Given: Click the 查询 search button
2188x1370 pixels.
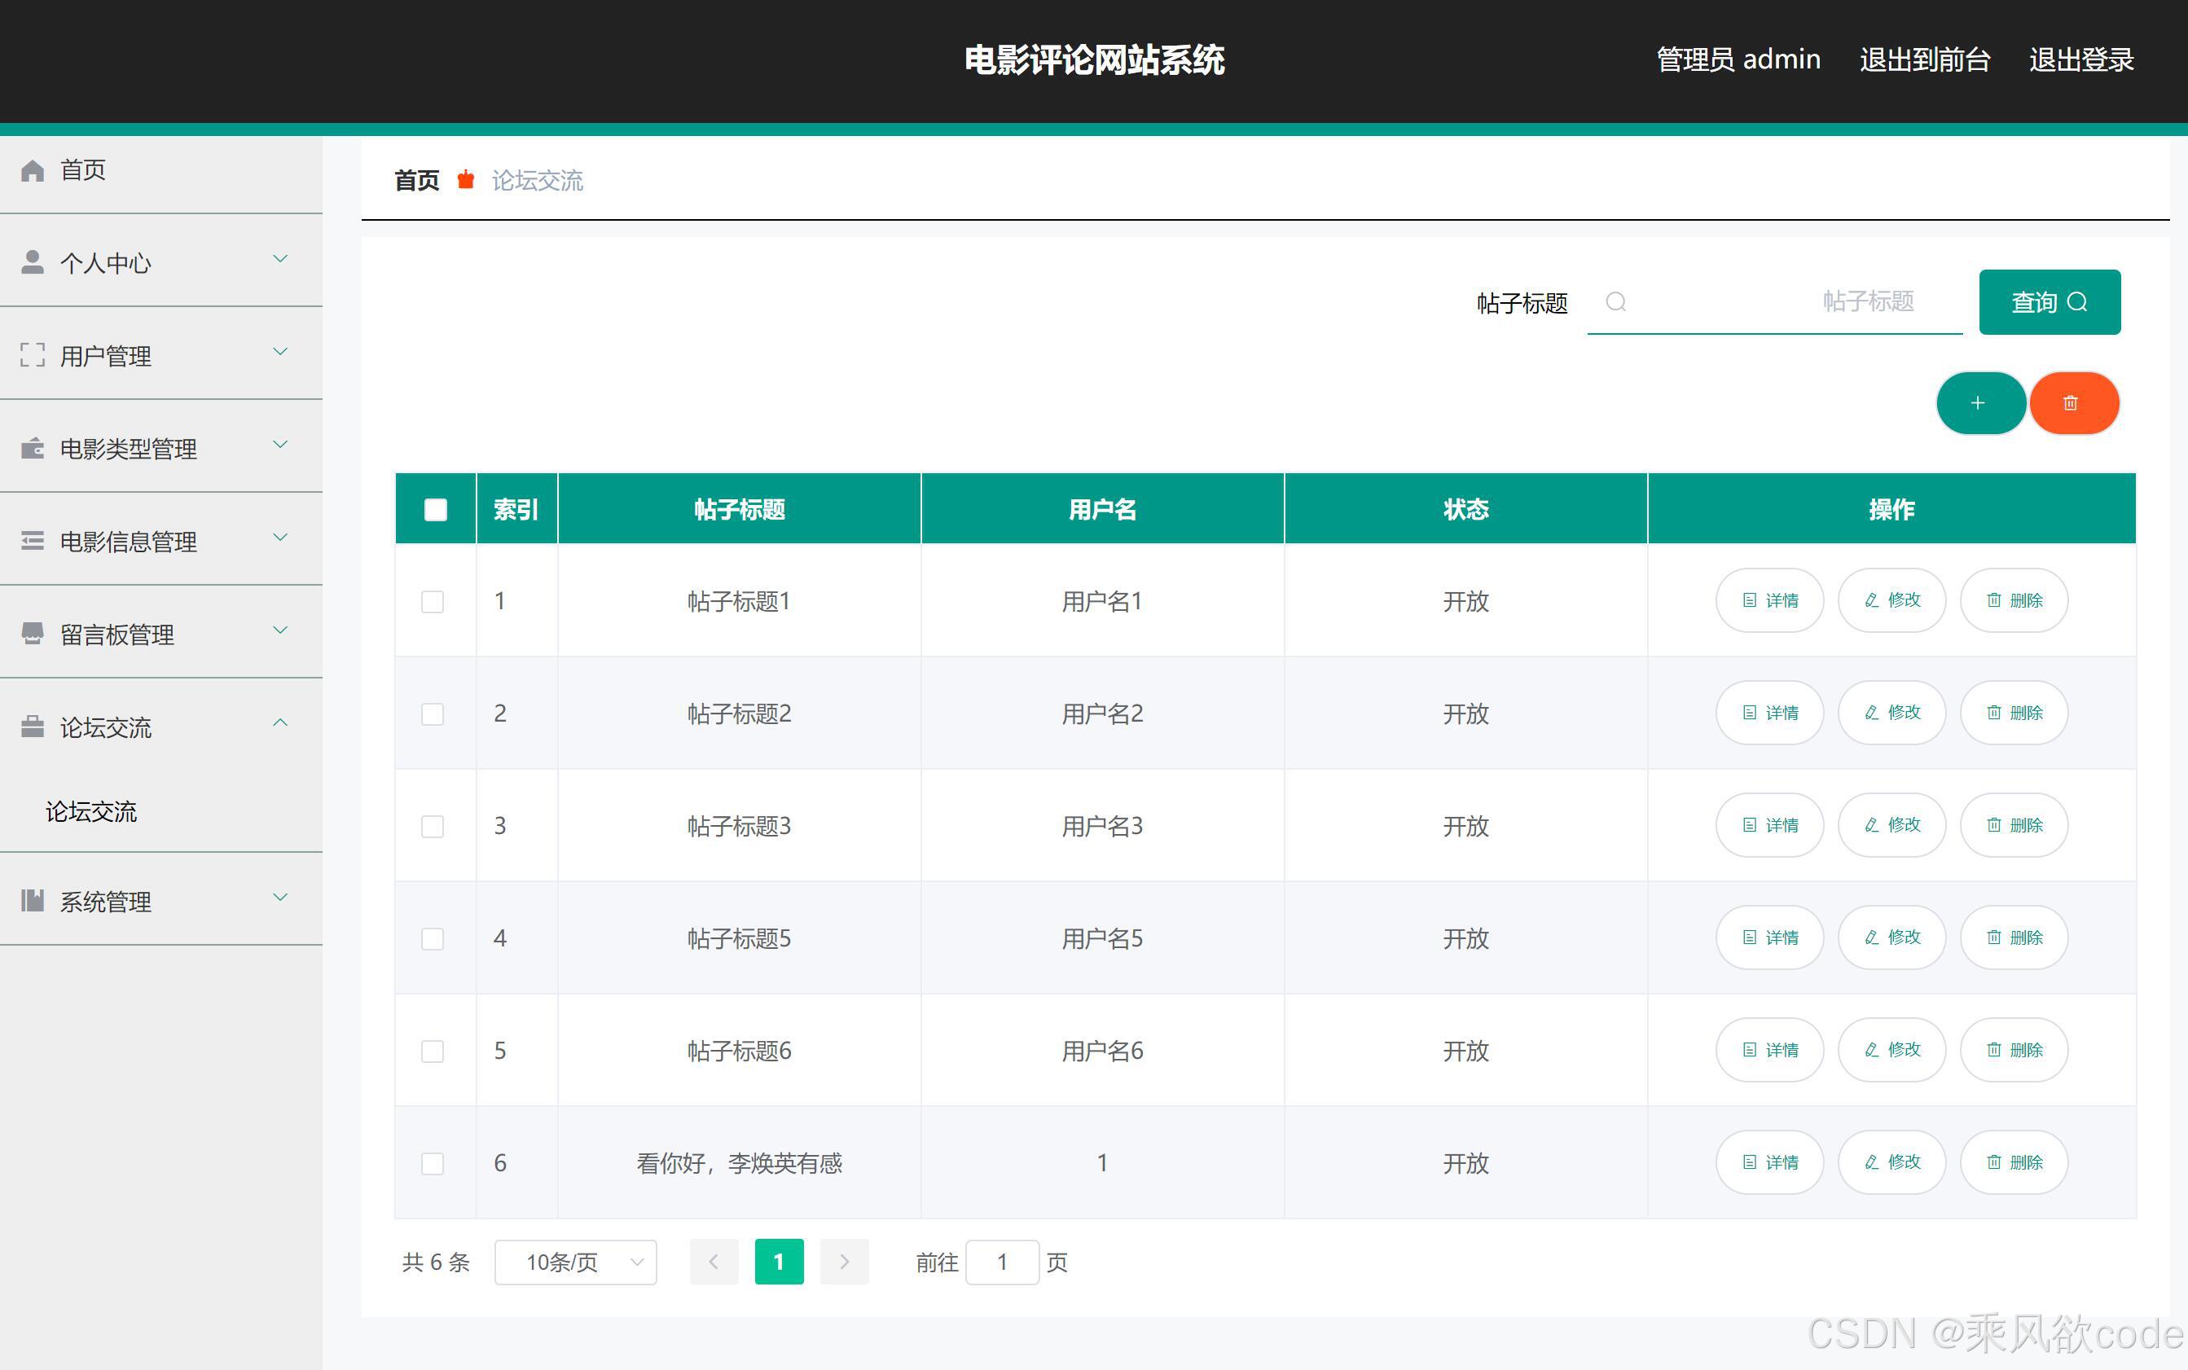Looking at the screenshot, I should point(2049,301).
